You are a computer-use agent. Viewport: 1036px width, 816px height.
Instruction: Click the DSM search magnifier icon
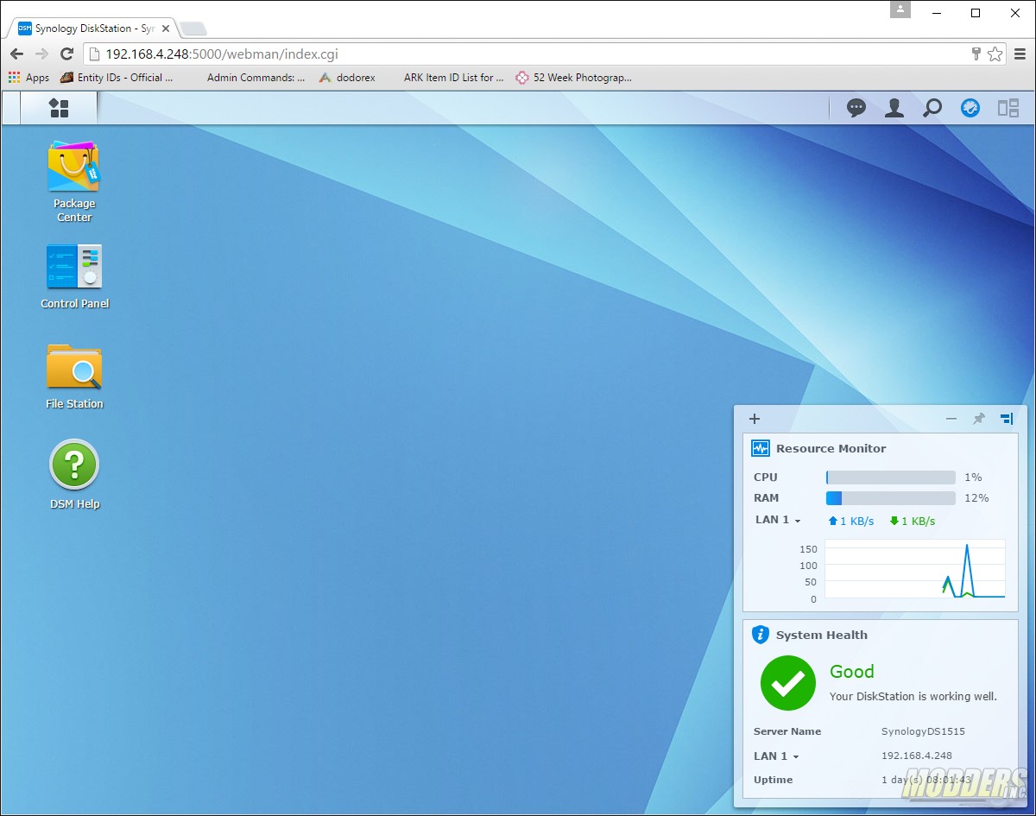(x=932, y=108)
